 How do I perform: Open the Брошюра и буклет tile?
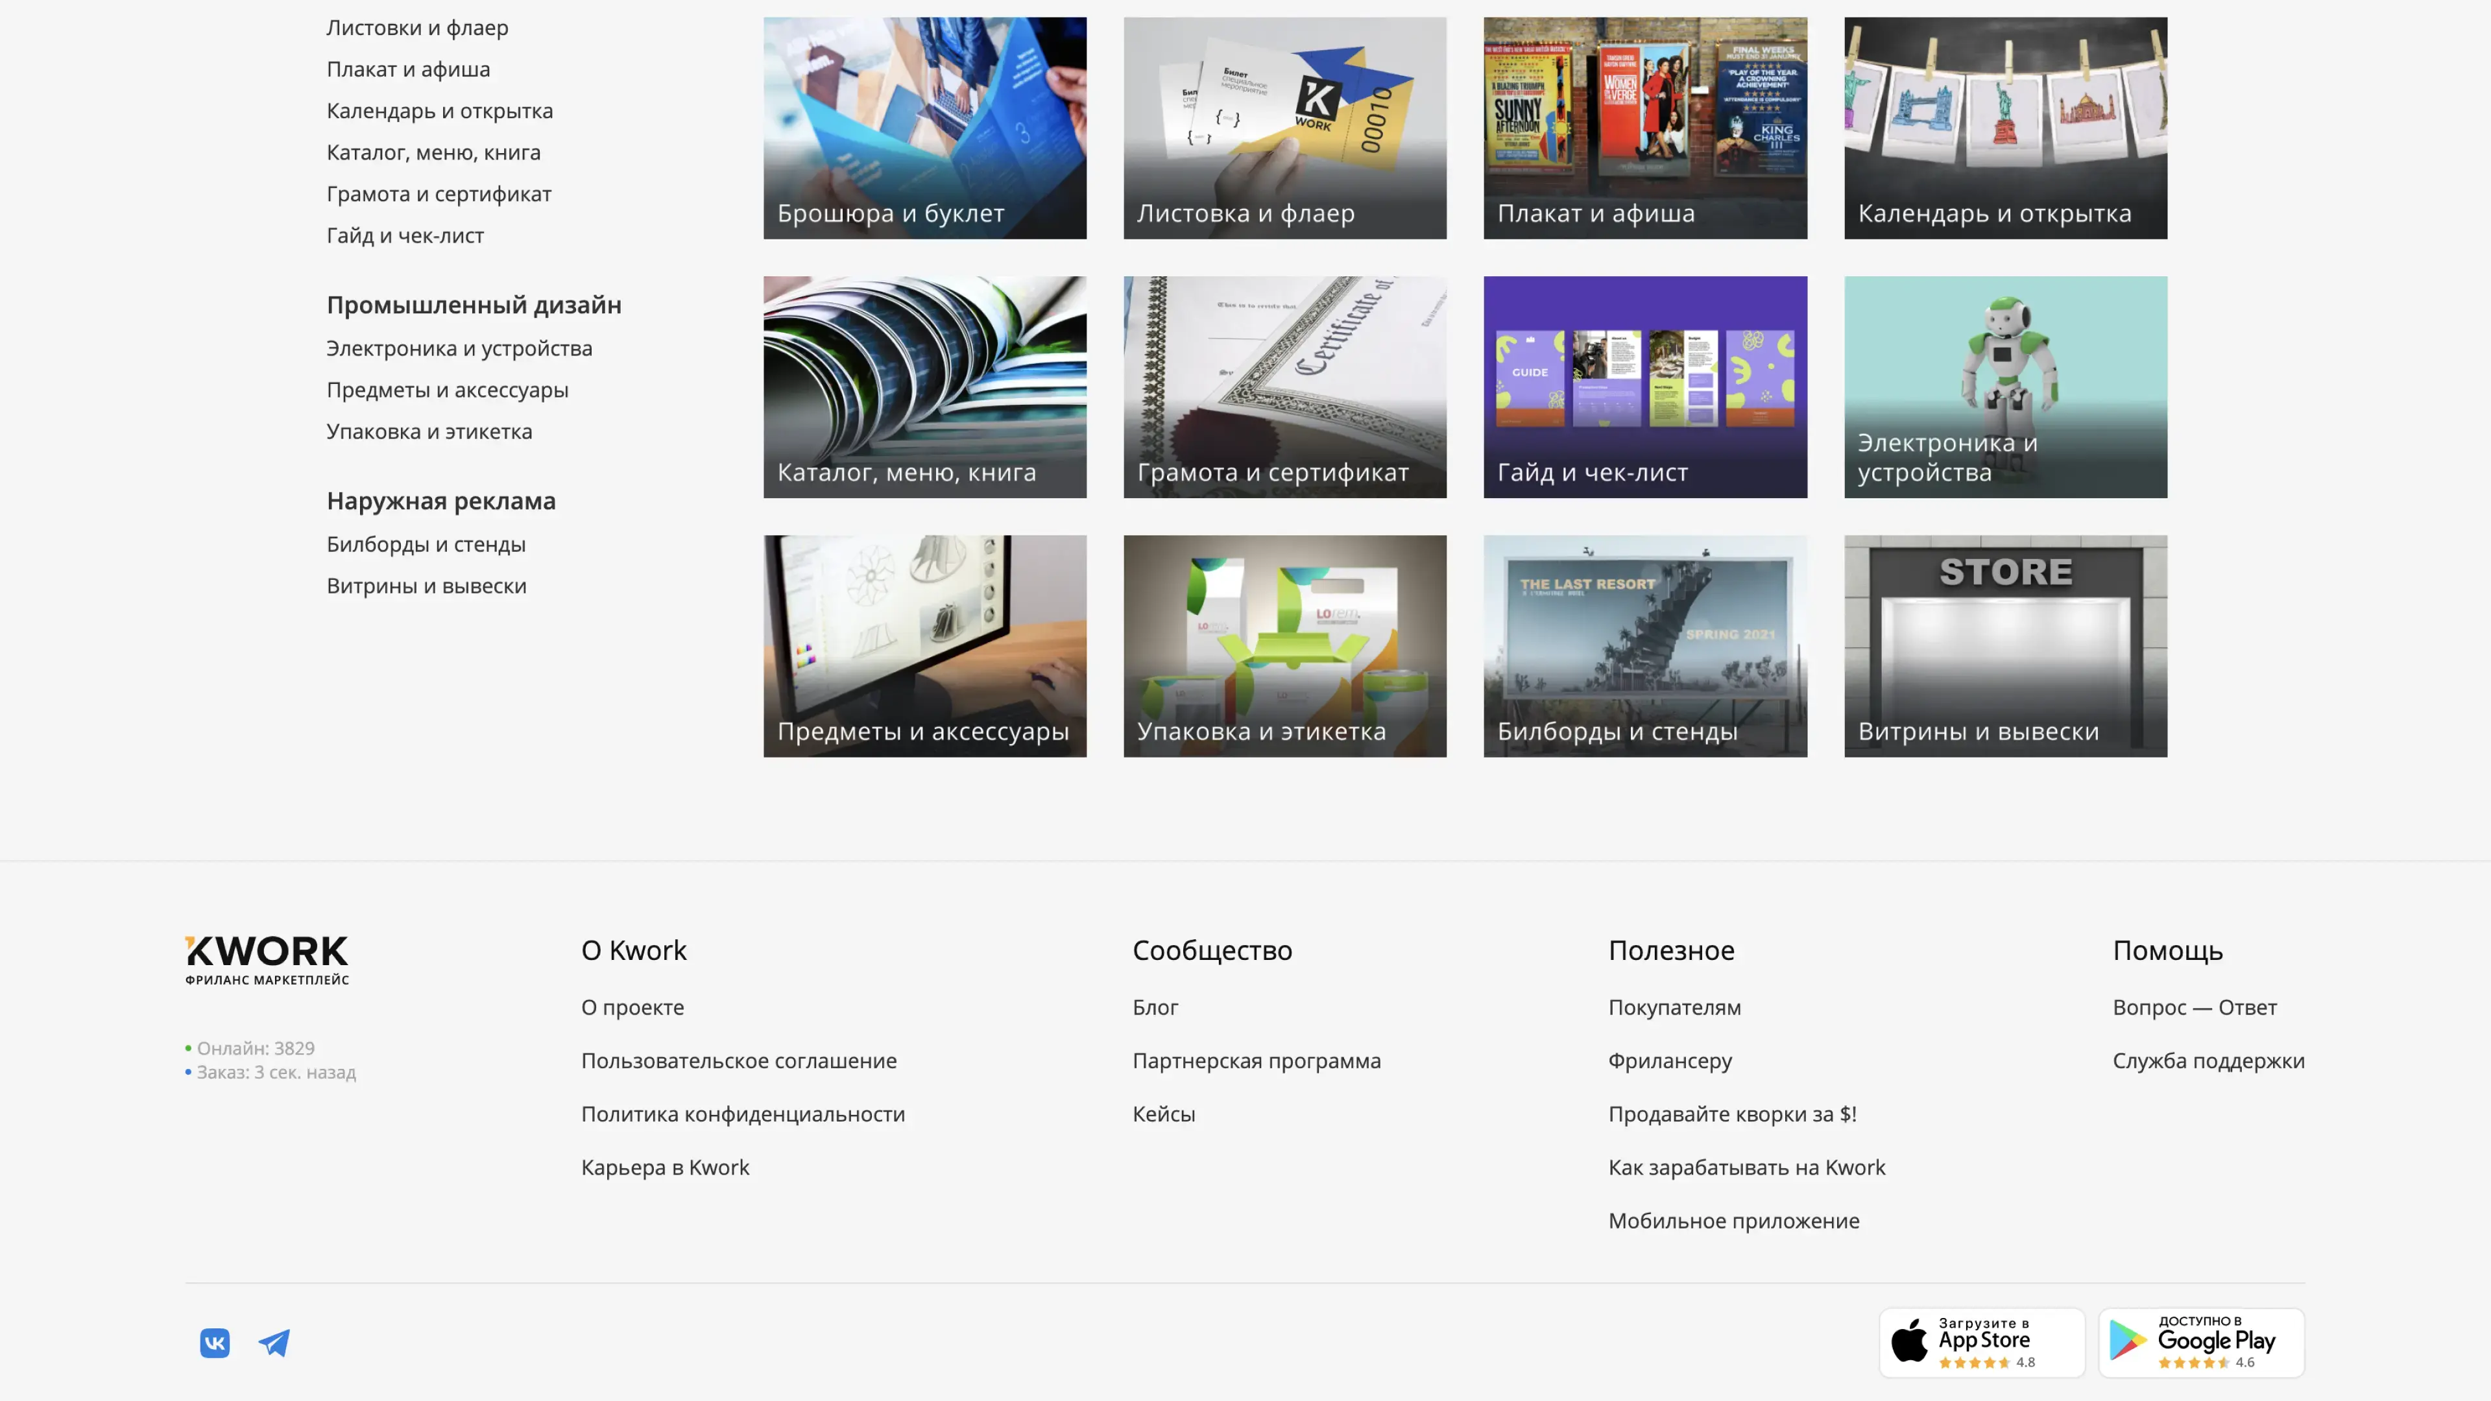[924, 128]
